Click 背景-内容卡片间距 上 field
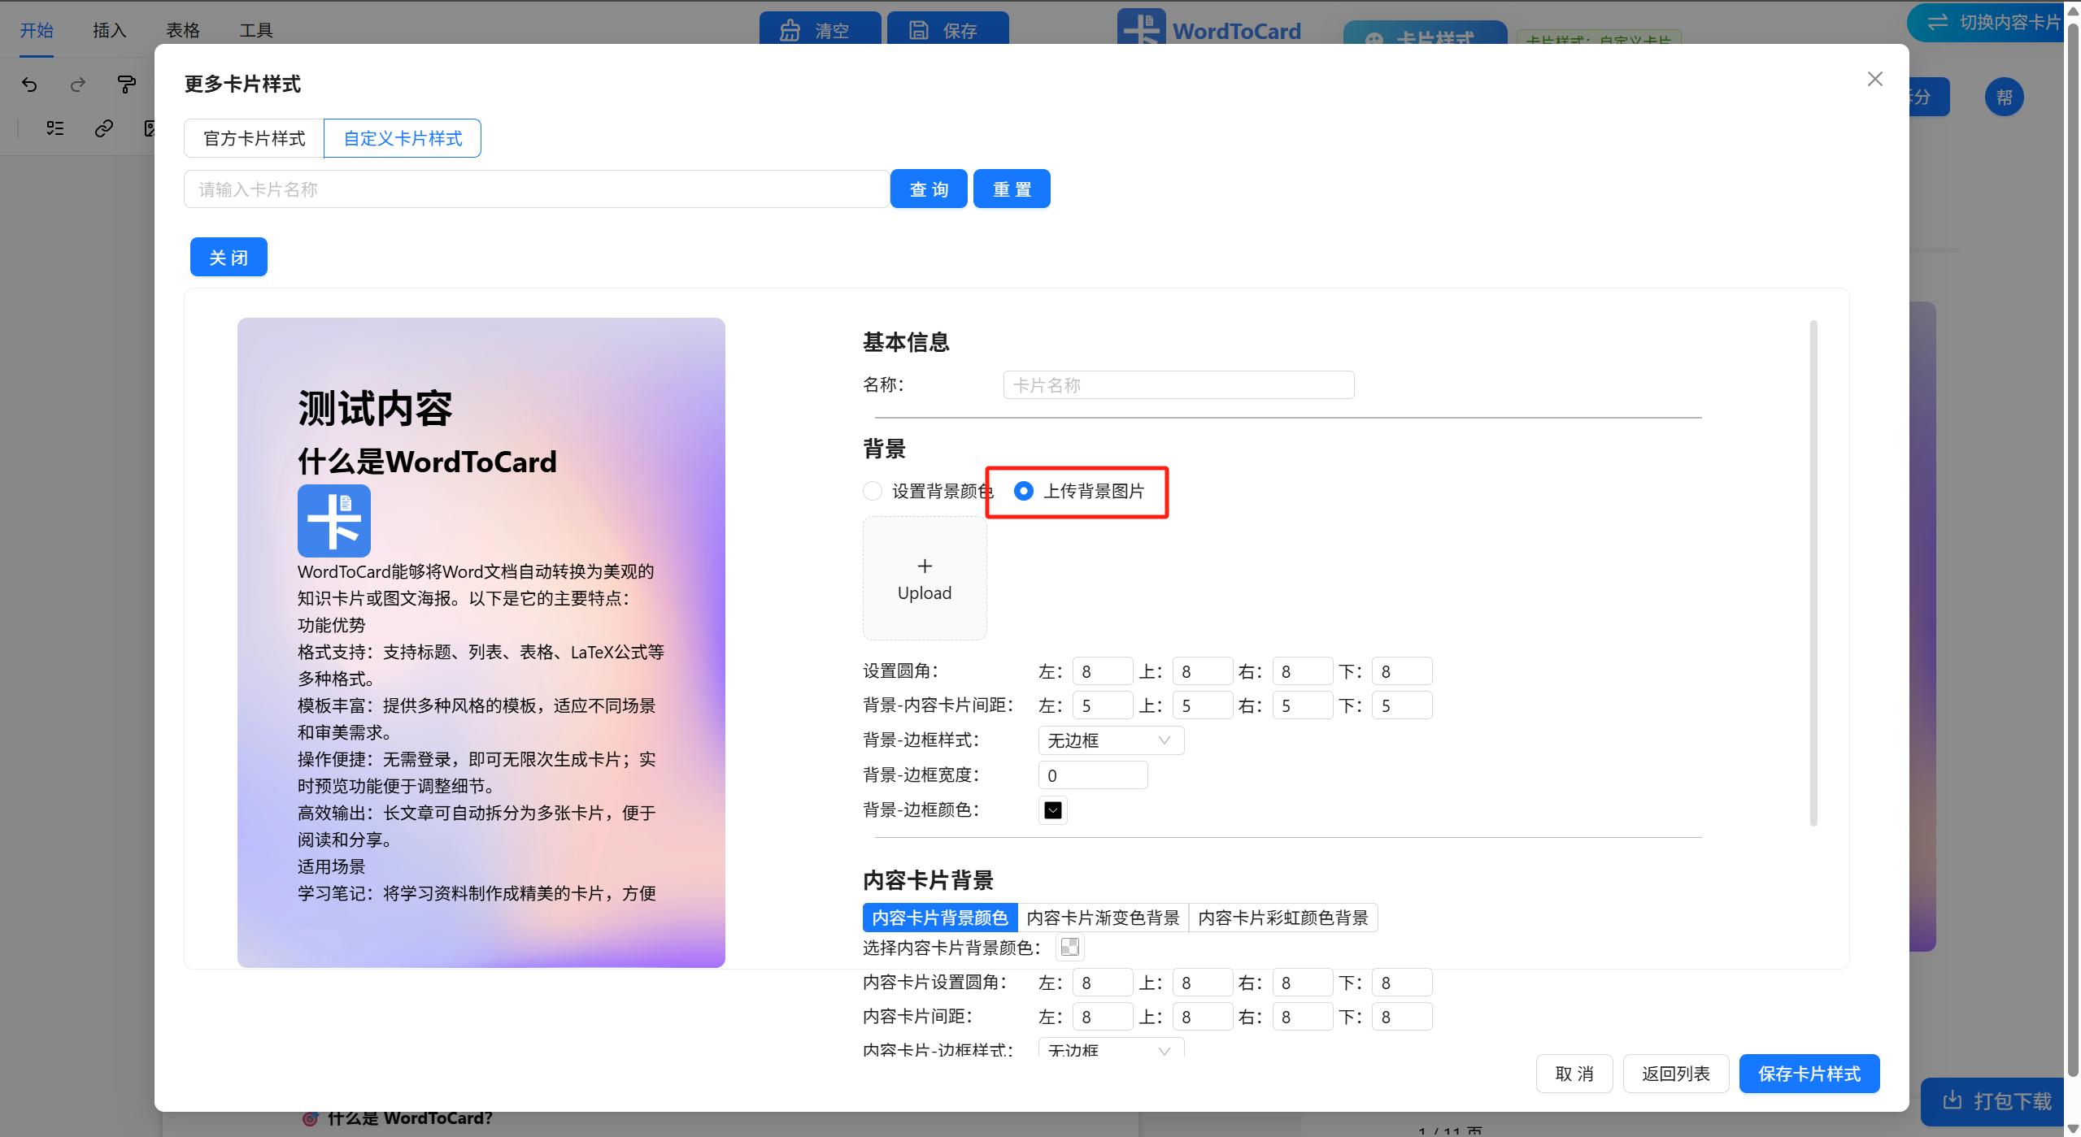The height and width of the screenshot is (1137, 2081). 1202,705
